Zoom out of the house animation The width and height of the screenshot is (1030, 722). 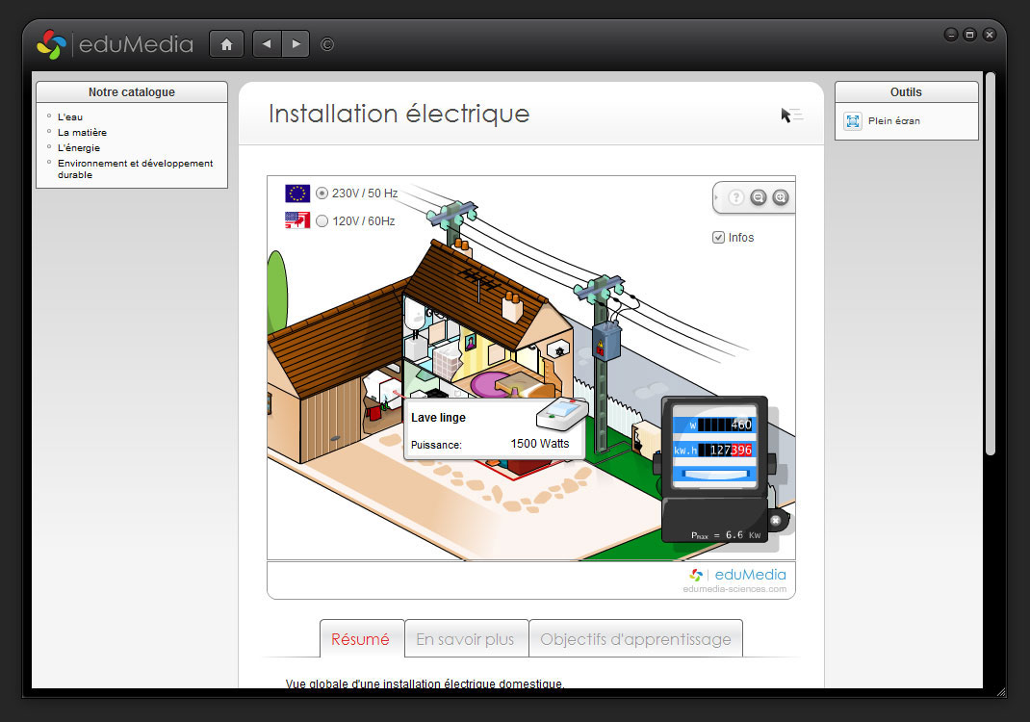(x=759, y=197)
